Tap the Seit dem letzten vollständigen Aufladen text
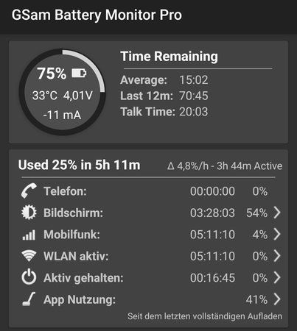This screenshot has width=297, height=331. pyautogui.click(x=205, y=316)
